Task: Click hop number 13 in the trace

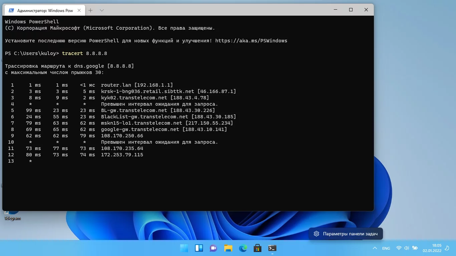Action: pos(11,161)
